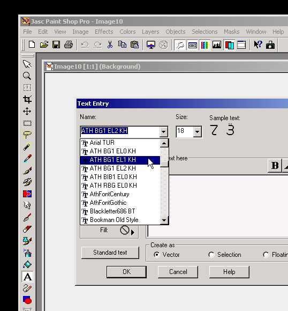Choose ATH BIB1 EL0 KH font
Image resolution: width=288 pixels, height=311 pixels.
pos(120,177)
